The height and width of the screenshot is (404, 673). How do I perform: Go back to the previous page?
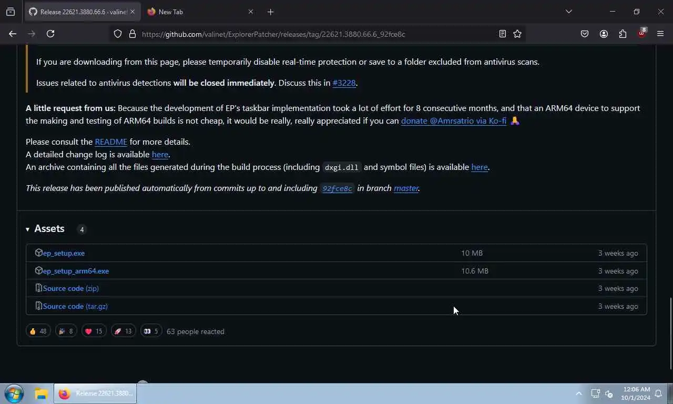(x=13, y=34)
